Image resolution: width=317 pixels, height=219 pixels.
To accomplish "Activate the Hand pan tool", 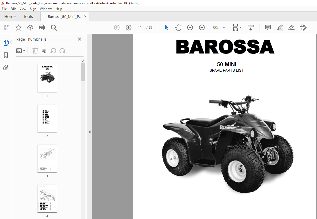I will (x=178, y=28).
